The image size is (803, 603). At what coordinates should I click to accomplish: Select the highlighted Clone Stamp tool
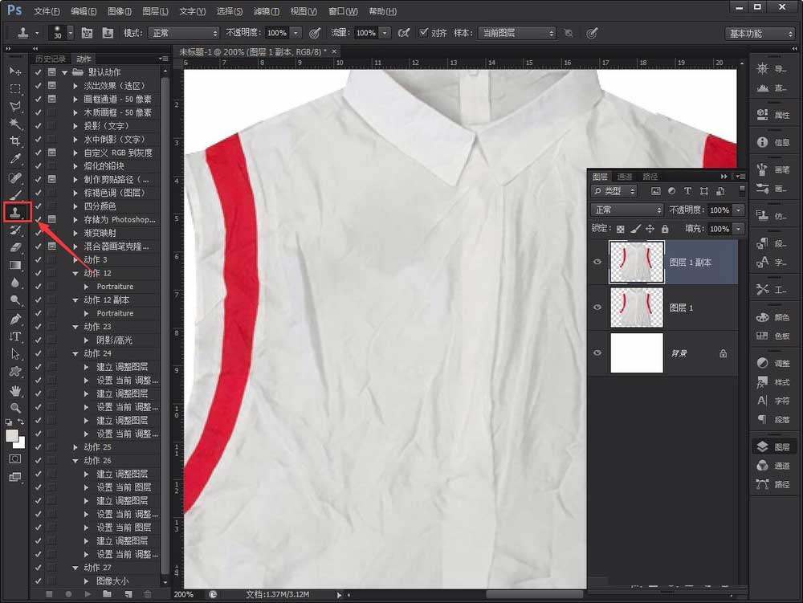point(14,211)
